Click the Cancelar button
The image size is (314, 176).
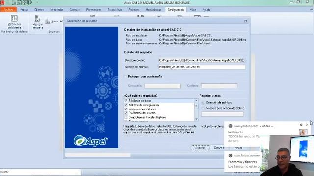point(219,148)
